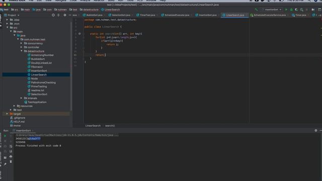322x181 pixels.
Task: Select the InsertionSort tab in Run panel
Action: [23, 131]
